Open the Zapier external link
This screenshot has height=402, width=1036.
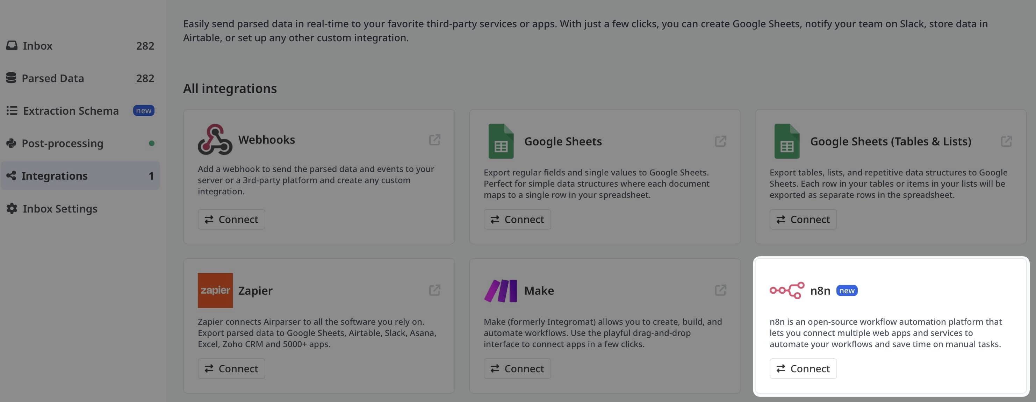435,290
